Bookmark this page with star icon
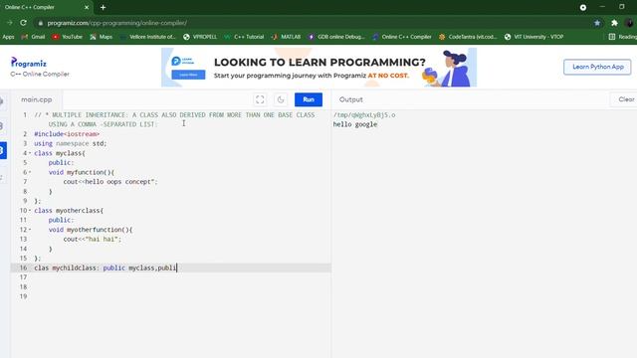Screen dimensions: 637x358 coord(597,23)
